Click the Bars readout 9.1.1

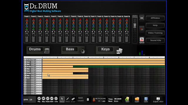click(116, 101)
